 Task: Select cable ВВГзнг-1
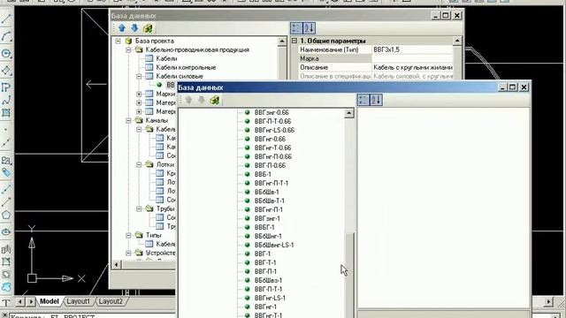[267, 218]
